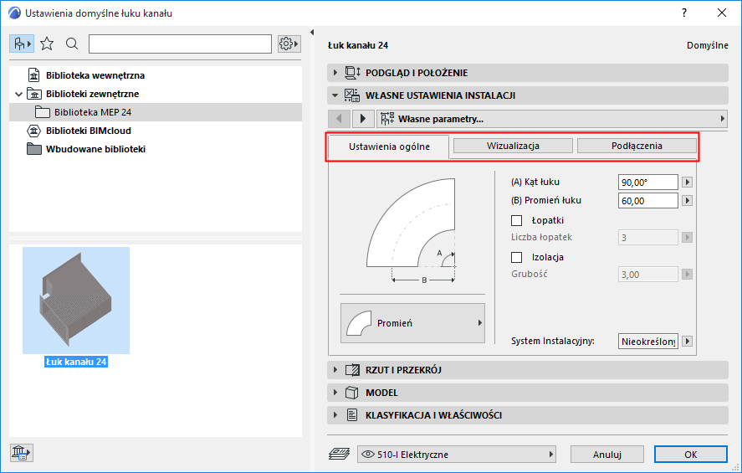Show favorites with the star icon
This screenshot has width=742, height=473.
(47, 44)
